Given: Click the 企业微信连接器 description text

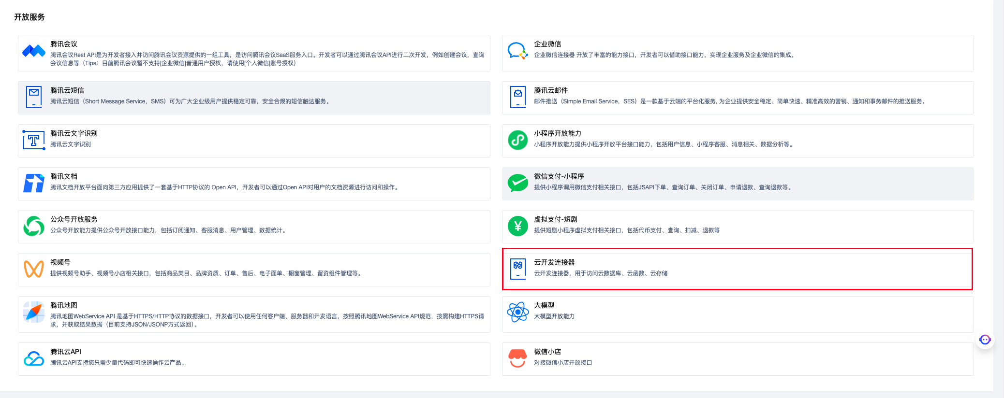Looking at the screenshot, I should point(665,55).
